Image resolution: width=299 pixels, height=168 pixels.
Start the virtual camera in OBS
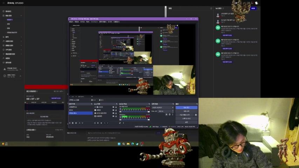pyautogui.click(x=185, y=115)
